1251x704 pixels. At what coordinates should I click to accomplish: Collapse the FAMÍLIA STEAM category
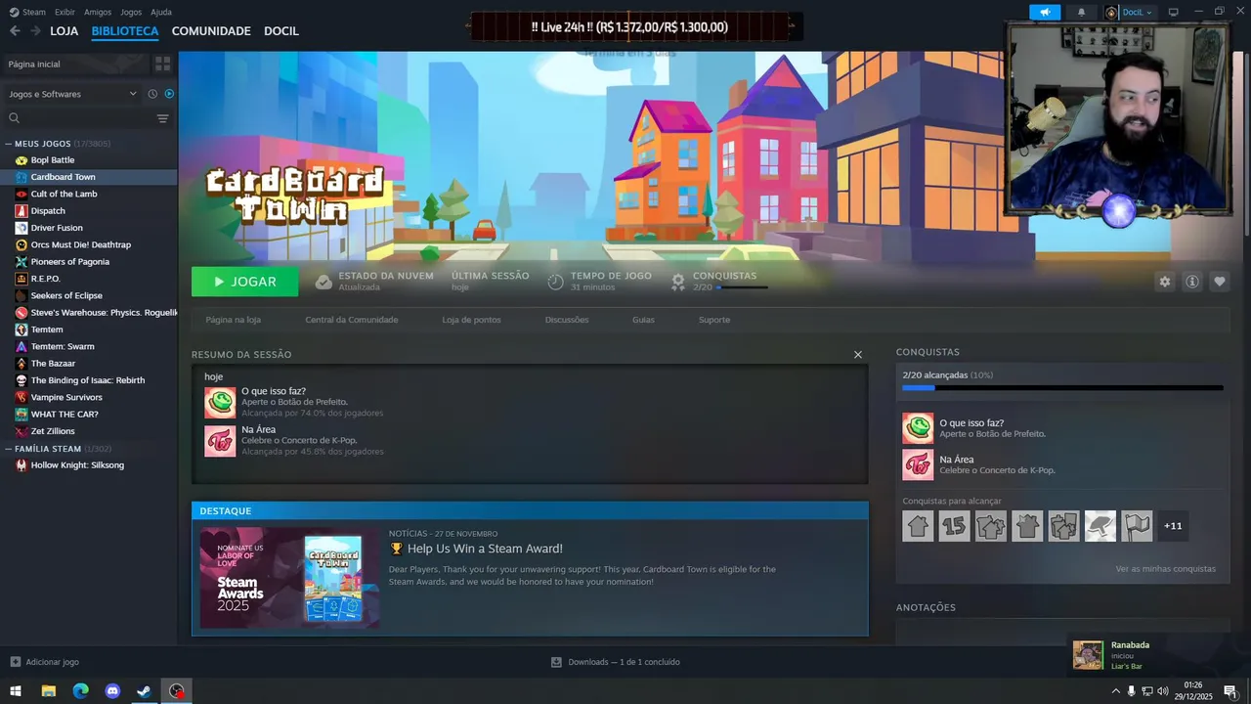click(9, 449)
